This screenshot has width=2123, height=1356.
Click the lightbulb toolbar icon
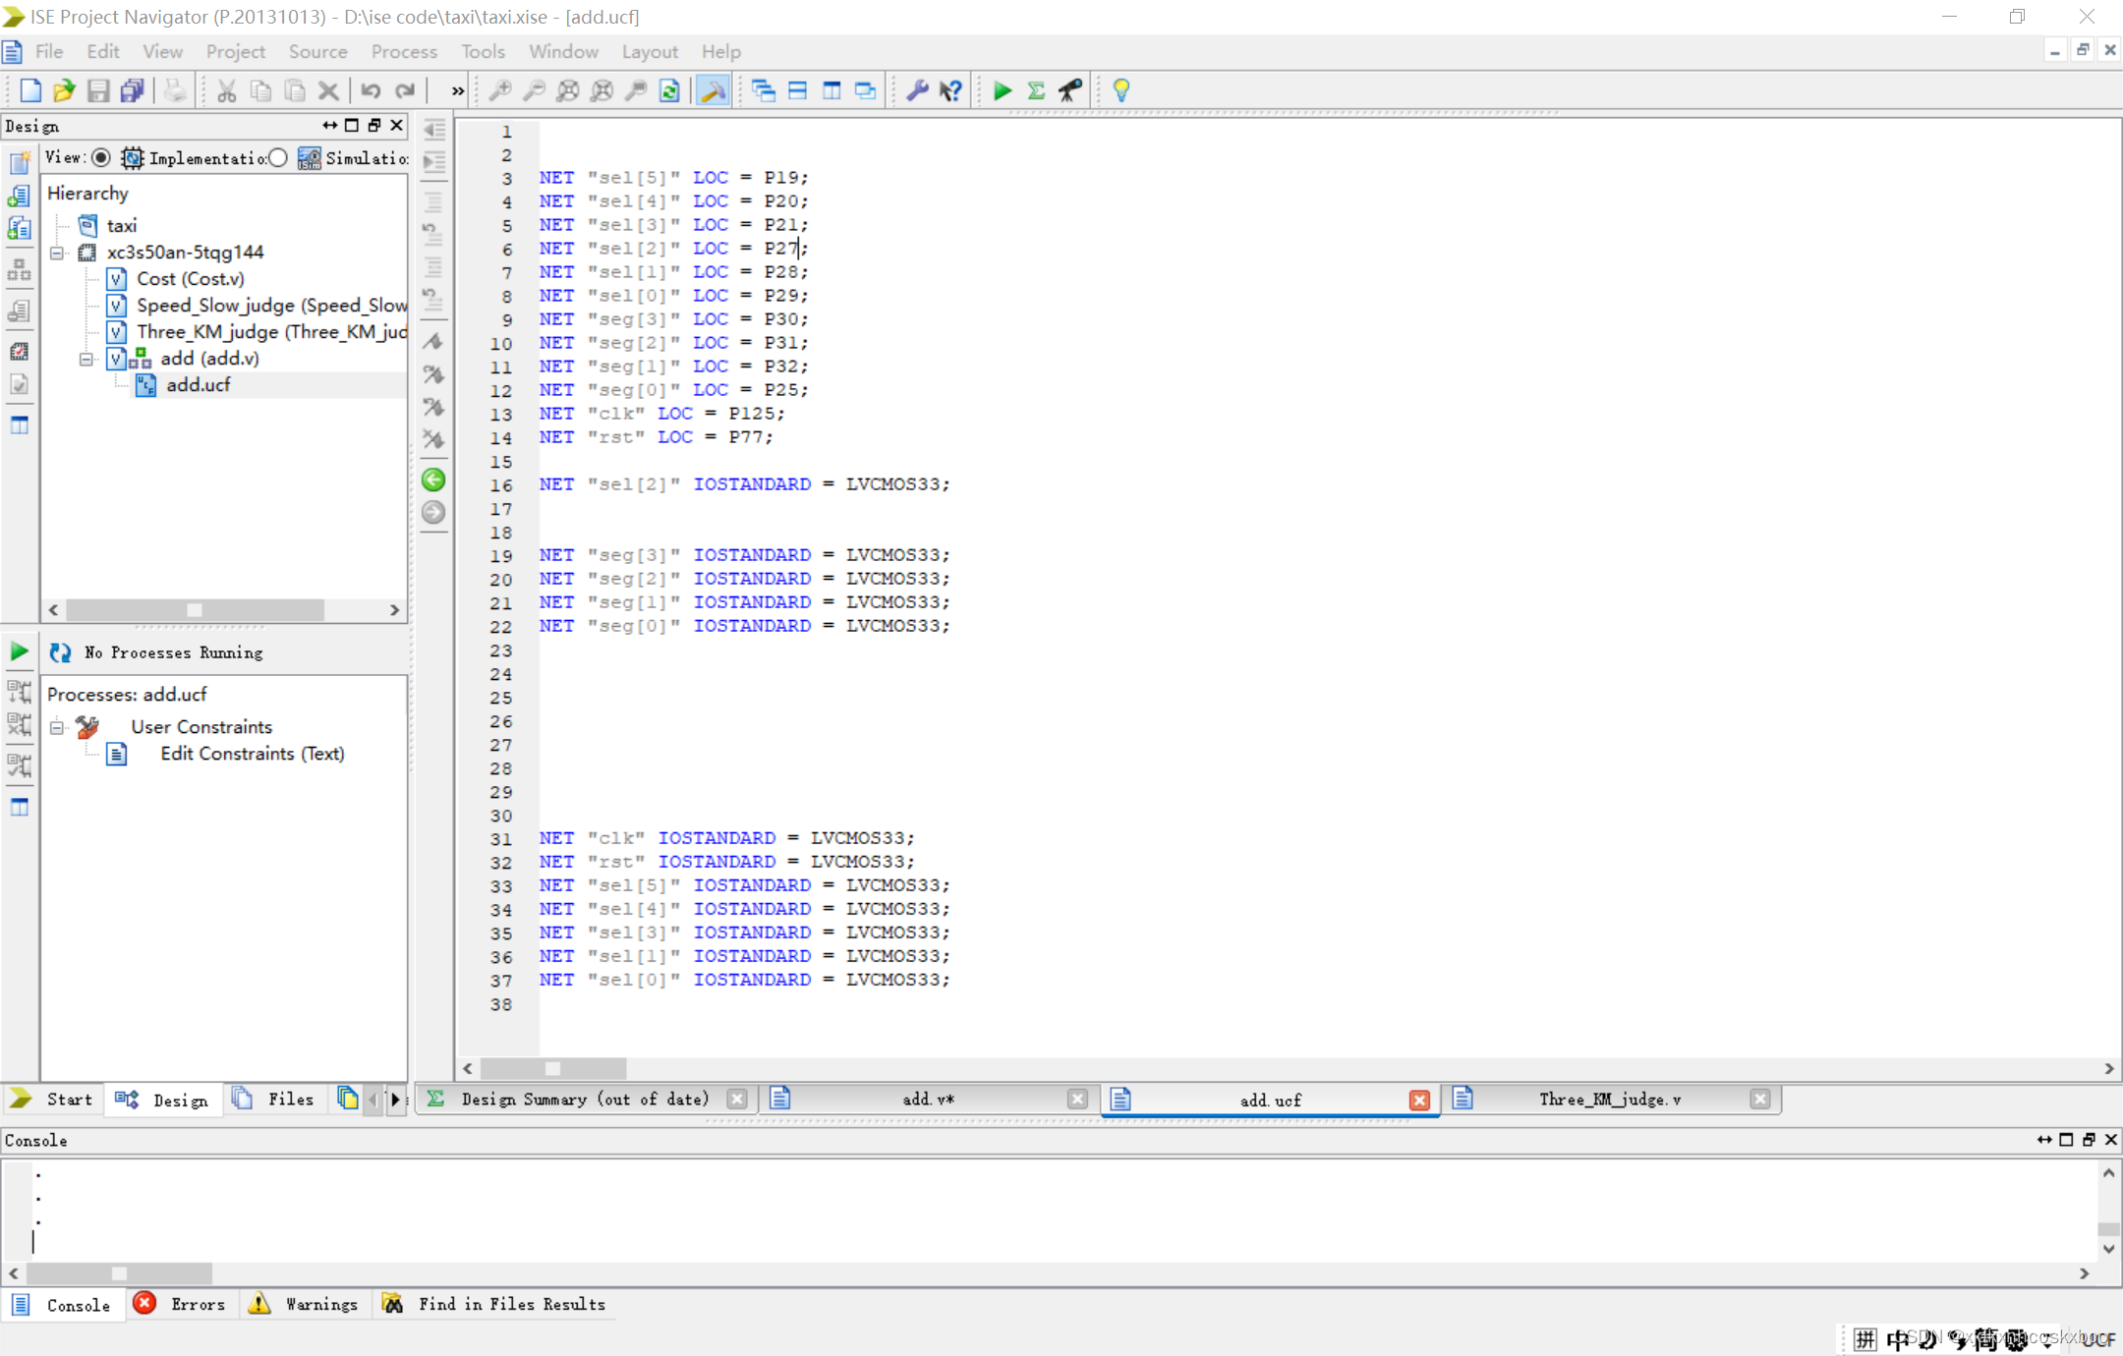(x=1120, y=90)
